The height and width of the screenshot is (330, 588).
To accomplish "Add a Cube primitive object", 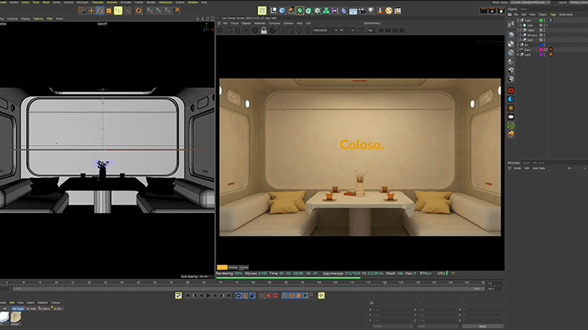I will [283, 11].
